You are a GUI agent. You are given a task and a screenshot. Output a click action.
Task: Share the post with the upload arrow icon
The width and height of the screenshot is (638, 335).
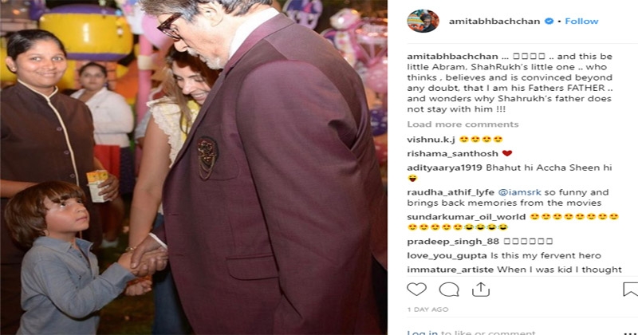coord(481,290)
